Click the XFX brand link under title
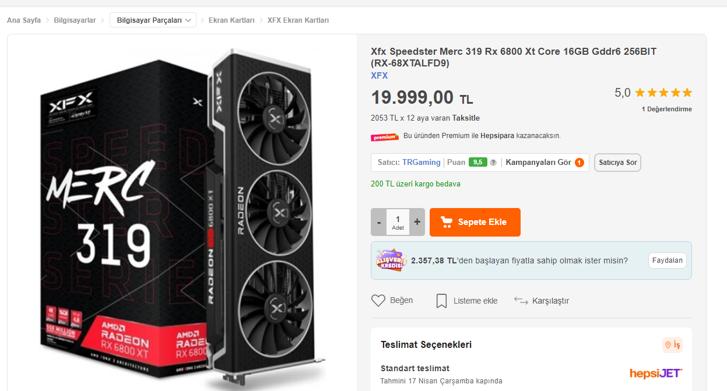This screenshot has height=391, width=727. (379, 76)
